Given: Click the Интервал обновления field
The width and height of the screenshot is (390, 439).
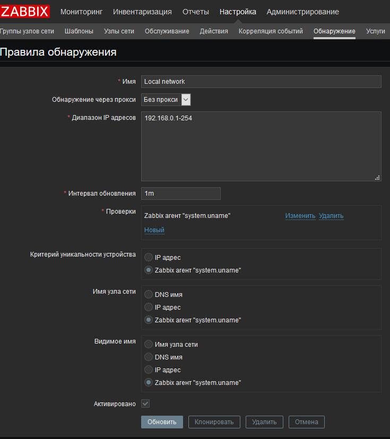Looking at the screenshot, I should click(181, 194).
